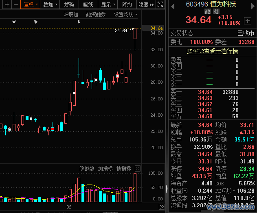
Task: Click 加指标 to add an indicator
Action: (105, 168)
